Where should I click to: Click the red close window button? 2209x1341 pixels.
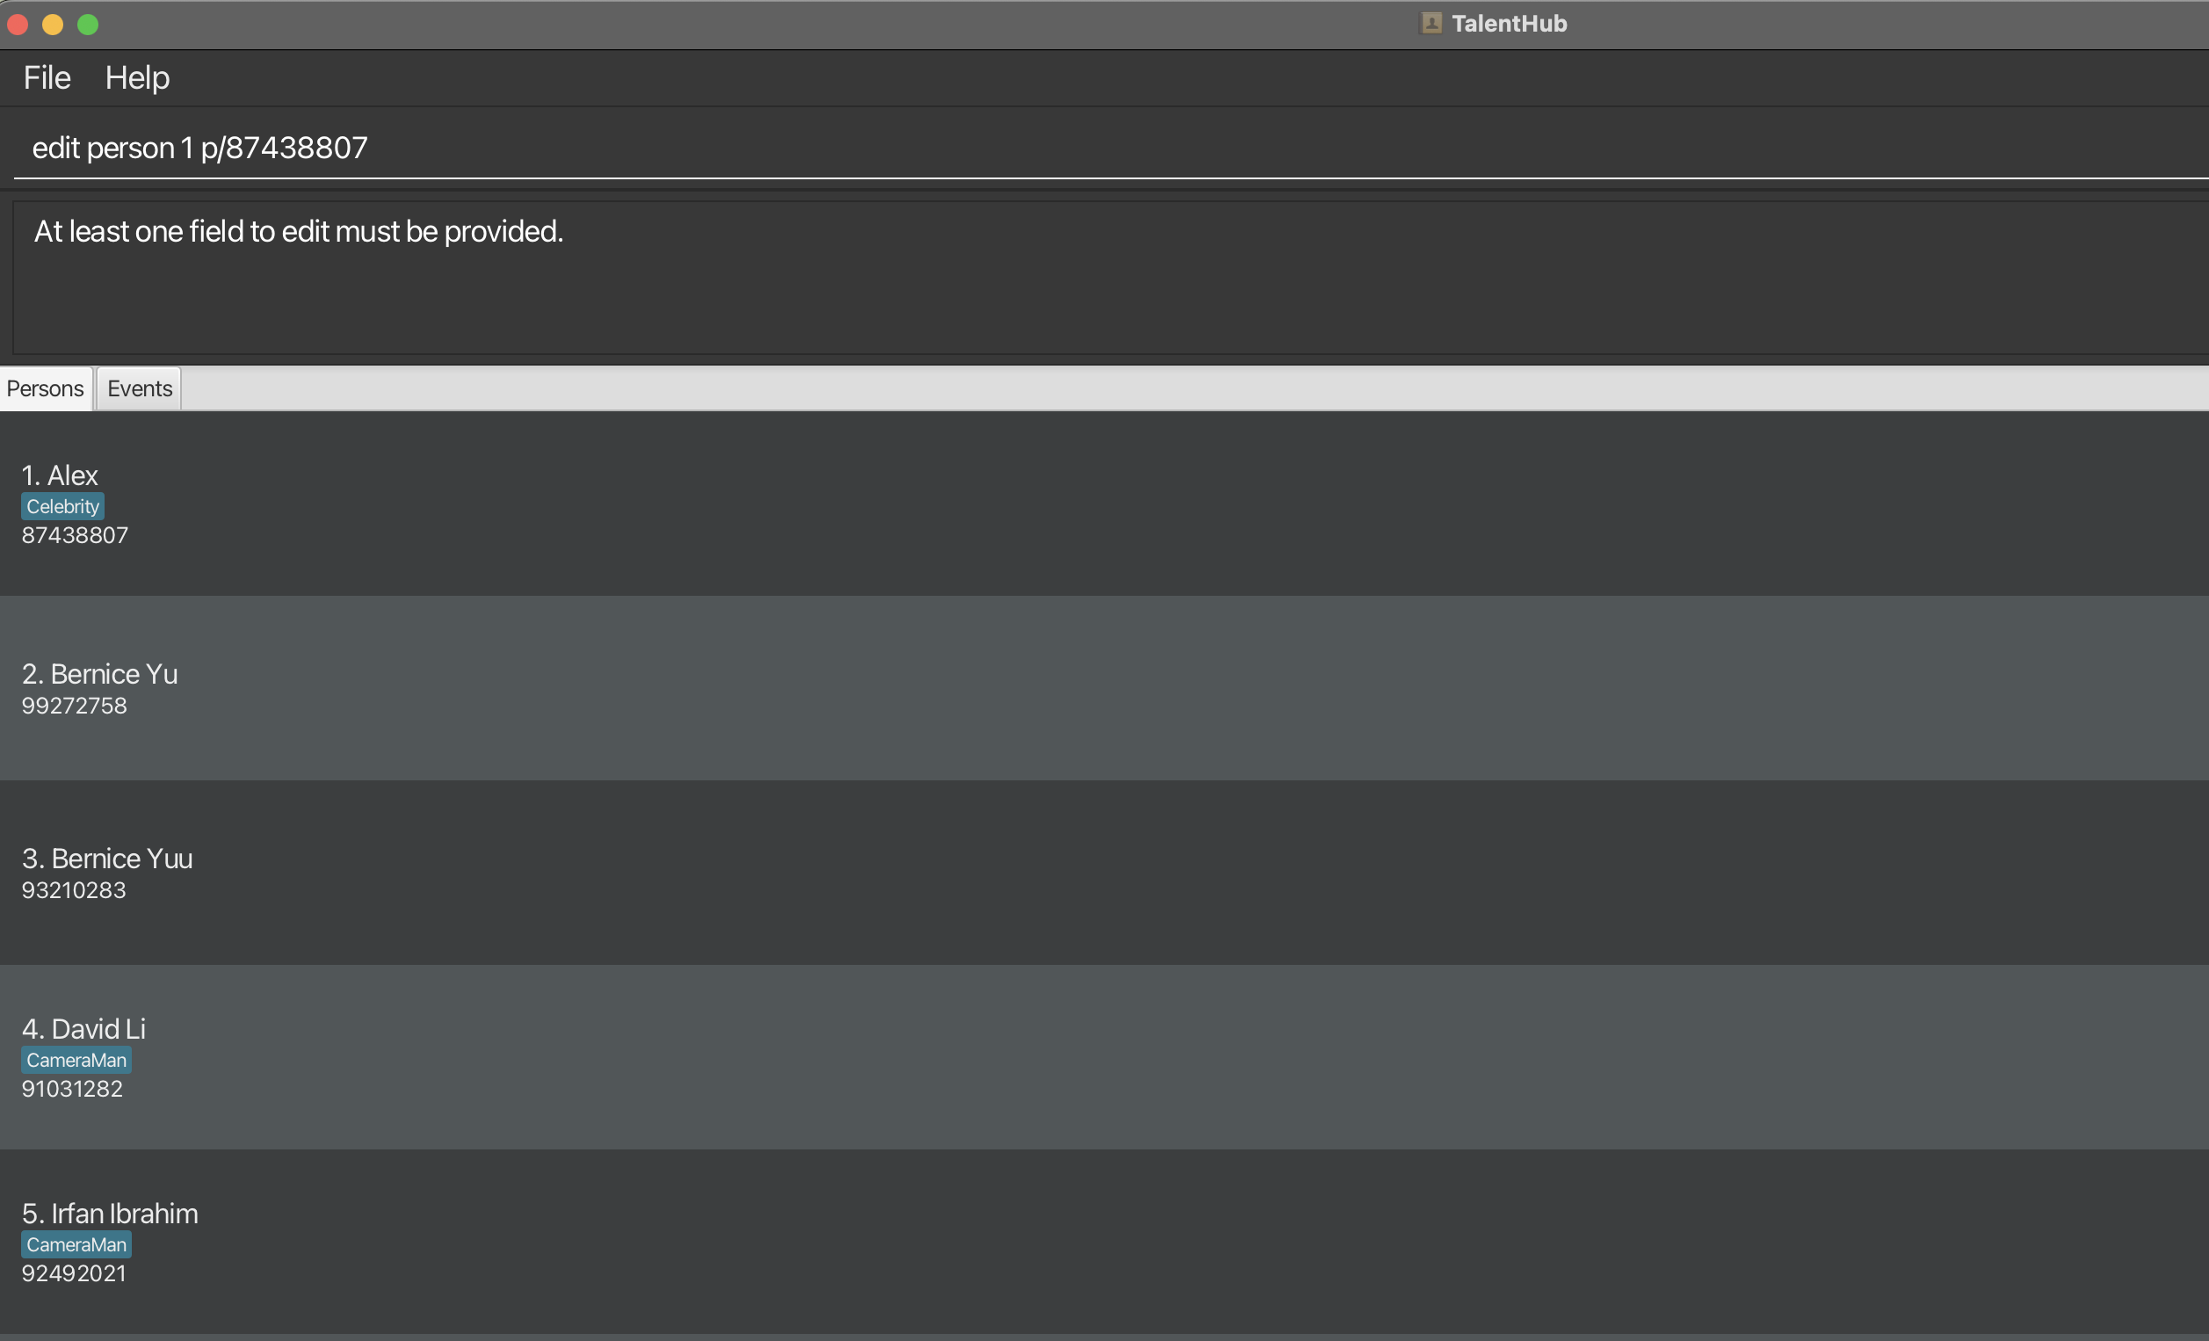(18, 25)
